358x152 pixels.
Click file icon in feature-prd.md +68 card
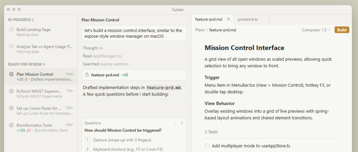pyautogui.click(x=87, y=75)
